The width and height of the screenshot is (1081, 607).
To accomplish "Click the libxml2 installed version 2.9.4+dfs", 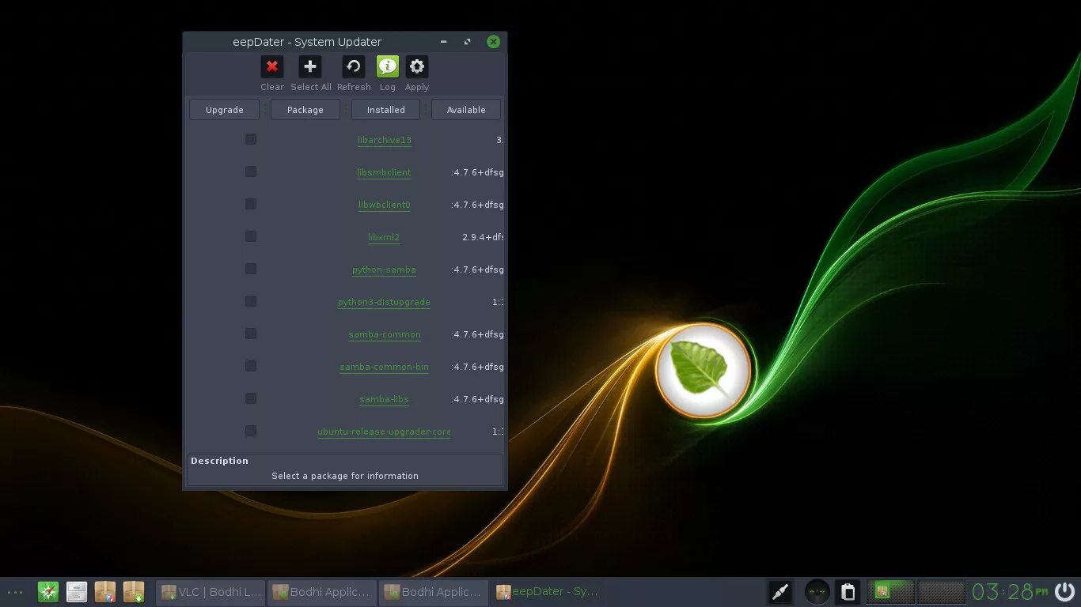I will [483, 237].
